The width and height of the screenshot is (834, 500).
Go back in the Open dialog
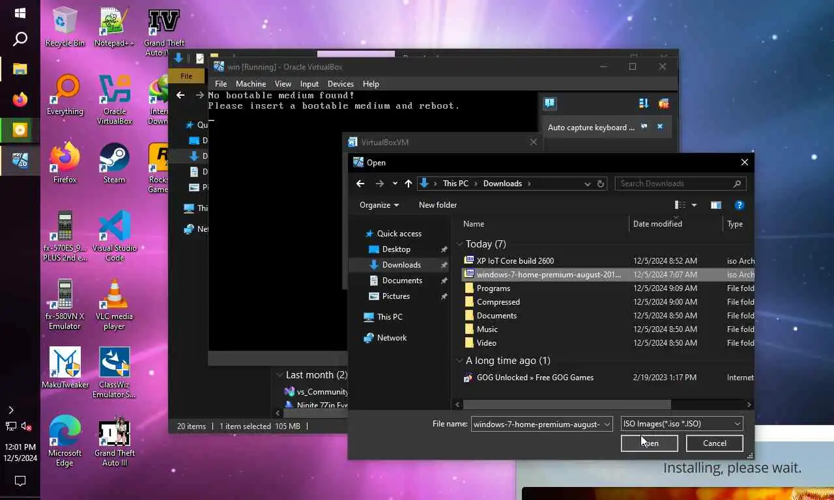(360, 184)
